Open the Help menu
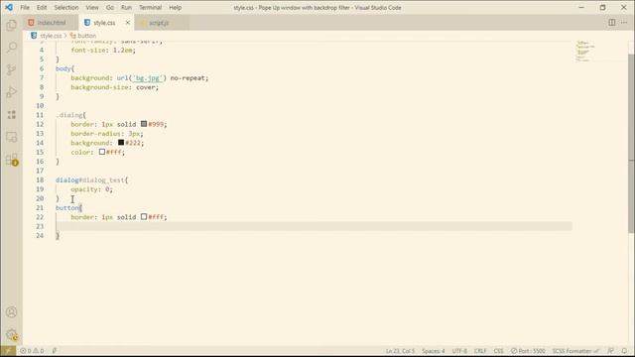 pos(175,7)
